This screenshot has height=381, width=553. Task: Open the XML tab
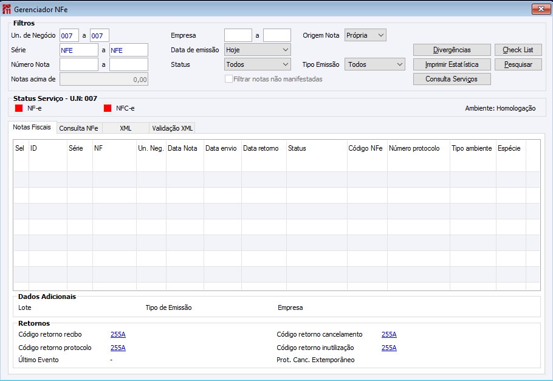click(126, 128)
